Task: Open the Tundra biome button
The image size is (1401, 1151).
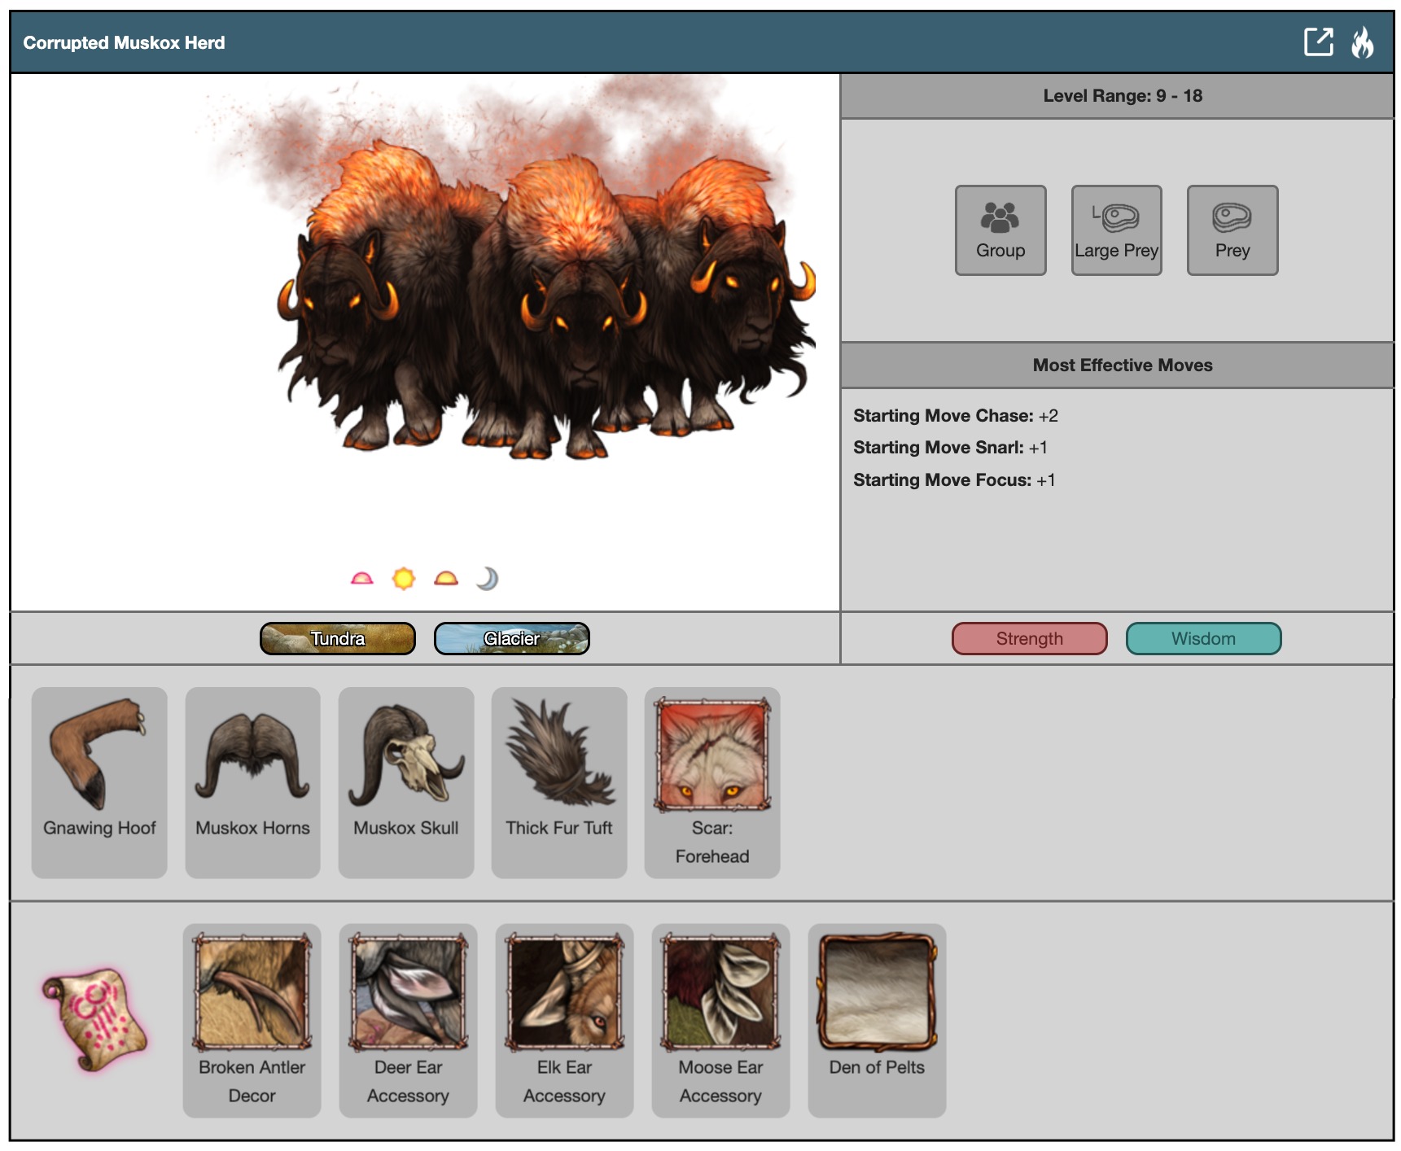Action: 338,639
